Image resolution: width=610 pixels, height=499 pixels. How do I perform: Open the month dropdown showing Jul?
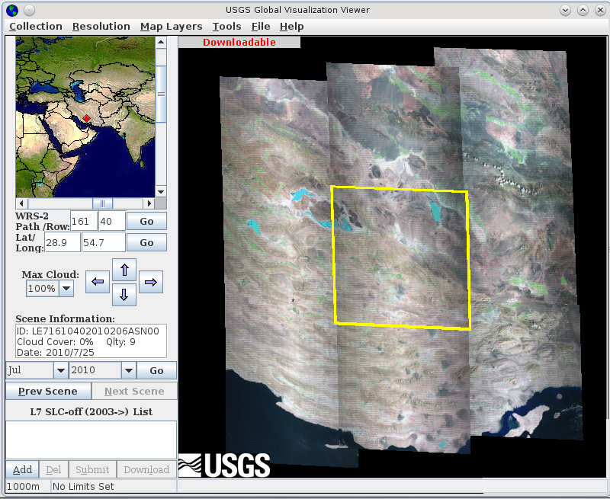click(x=60, y=370)
